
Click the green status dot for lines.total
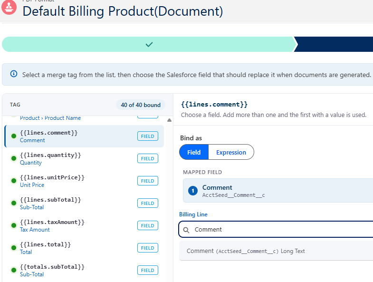tap(14, 248)
